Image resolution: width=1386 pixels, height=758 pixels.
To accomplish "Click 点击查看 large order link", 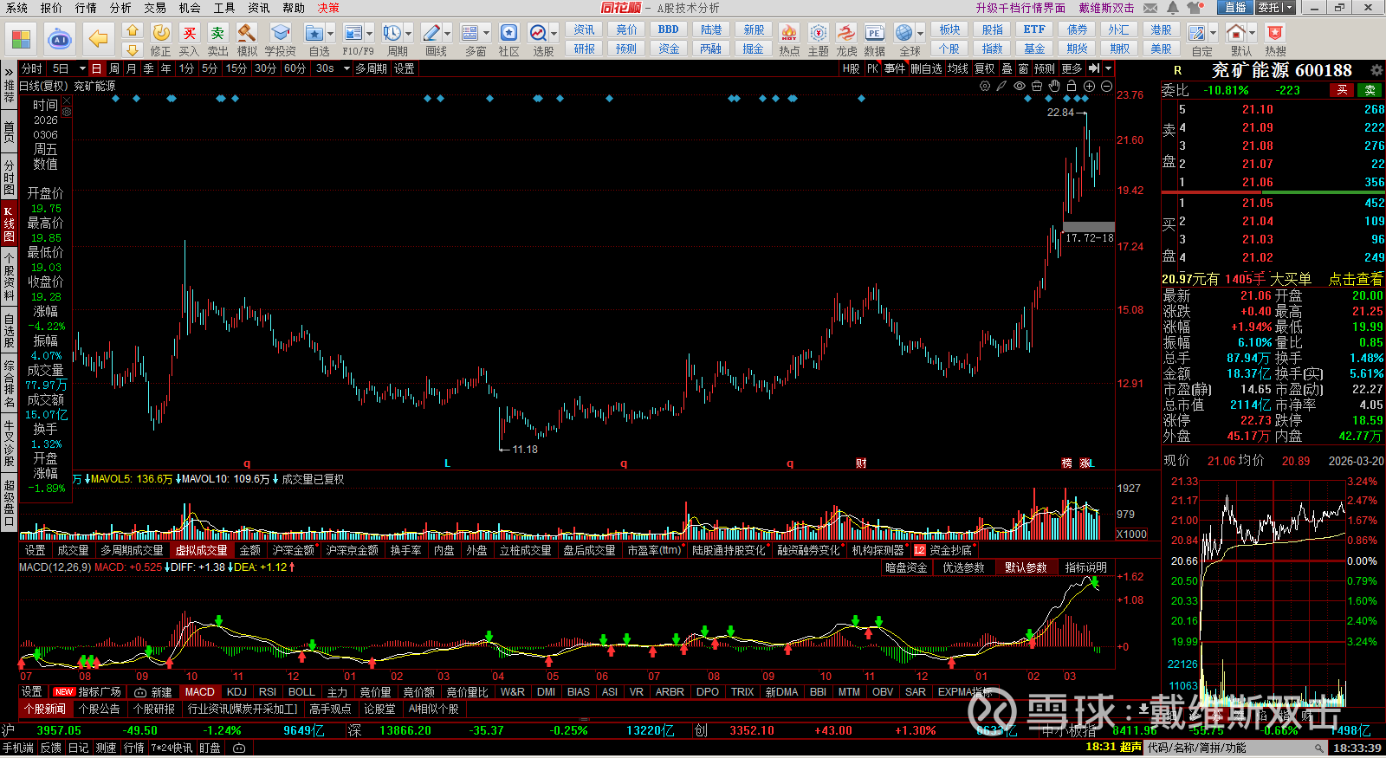I will coord(1356,279).
